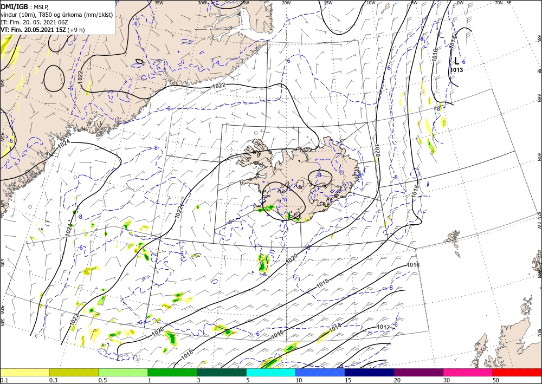This screenshot has height=384, width=542.
Task: Click the 'DMI/IGB' title text
Action: [x=14, y=6]
